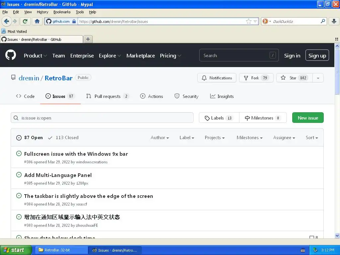This screenshot has height=255, width=340.
Task: Open the Tools menu in Mypal
Action: pos(80,12)
